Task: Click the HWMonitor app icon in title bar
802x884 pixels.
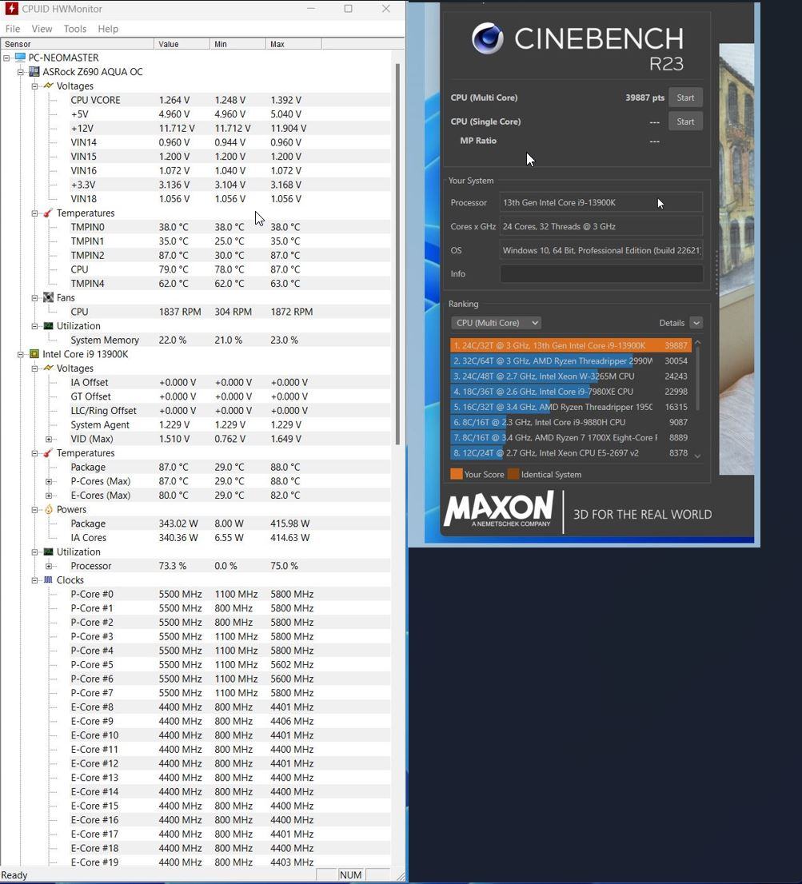Action: (11, 9)
